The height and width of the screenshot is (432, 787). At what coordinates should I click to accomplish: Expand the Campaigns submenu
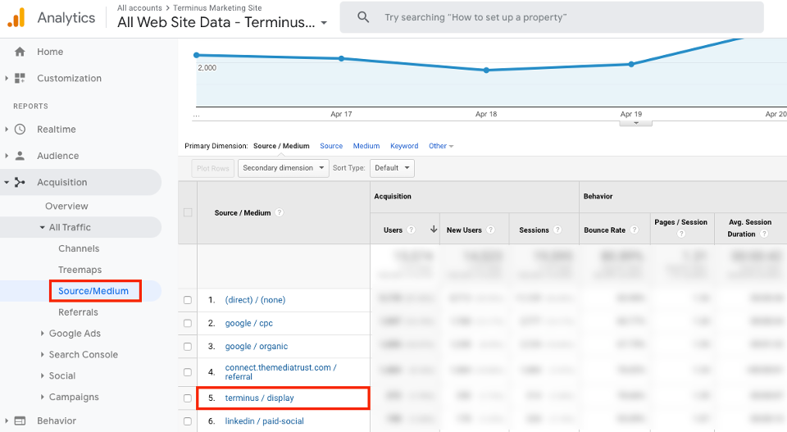point(42,397)
